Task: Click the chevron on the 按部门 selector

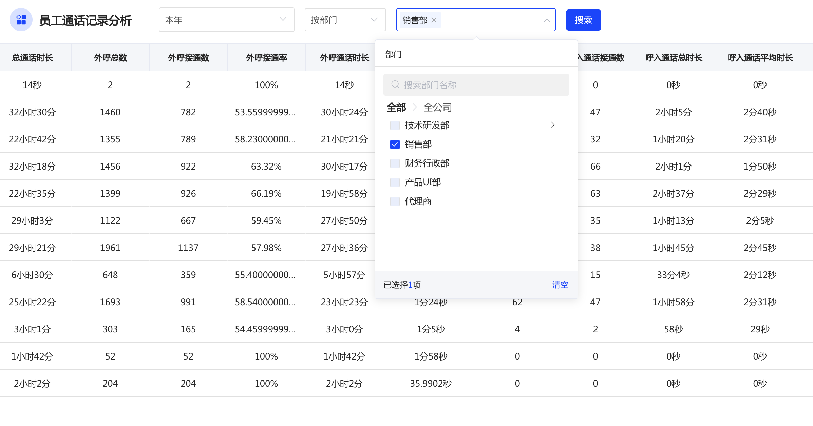Action: pyautogui.click(x=374, y=20)
